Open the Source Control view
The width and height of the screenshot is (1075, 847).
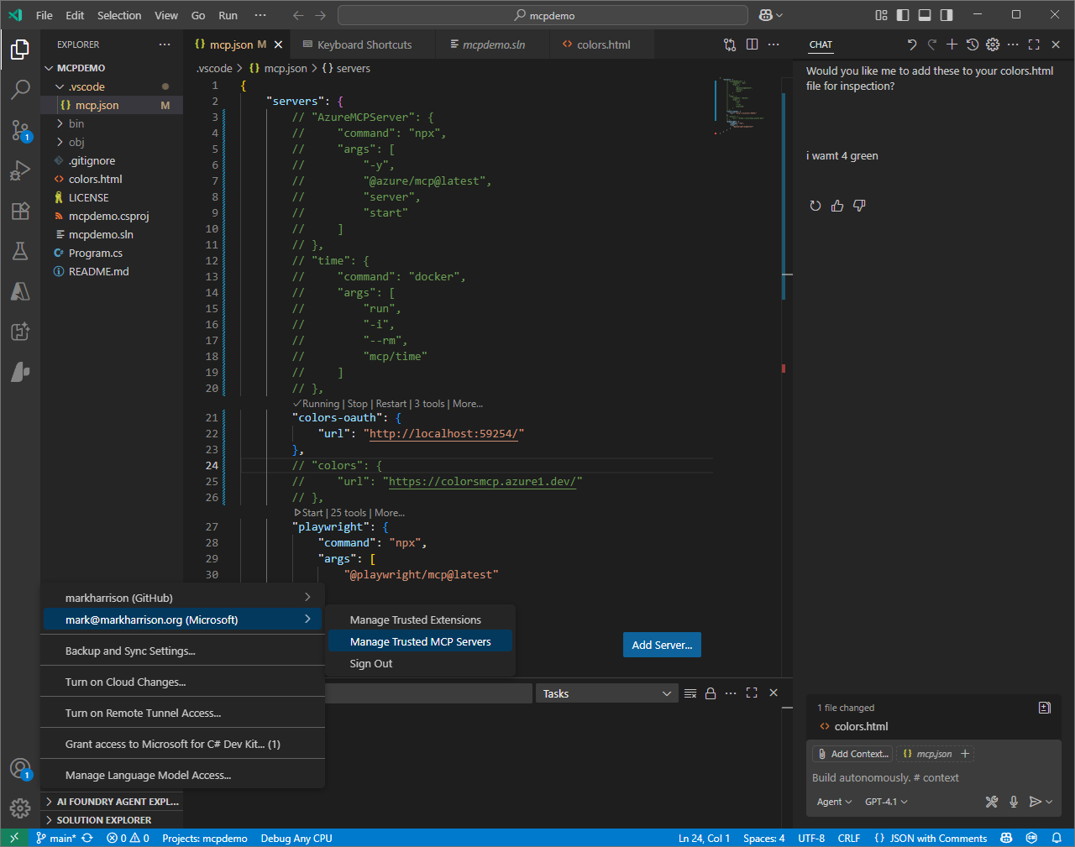click(x=20, y=130)
